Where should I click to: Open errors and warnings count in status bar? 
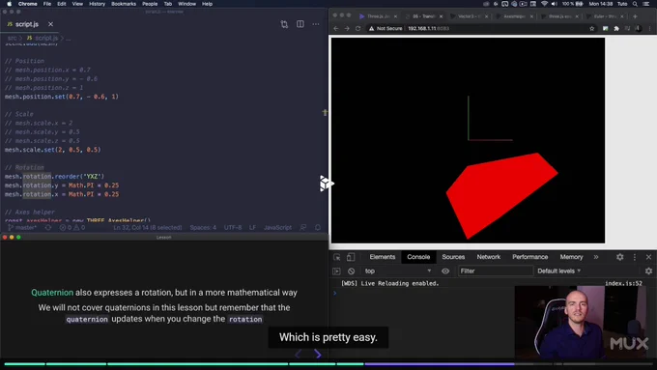tap(72, 227)
